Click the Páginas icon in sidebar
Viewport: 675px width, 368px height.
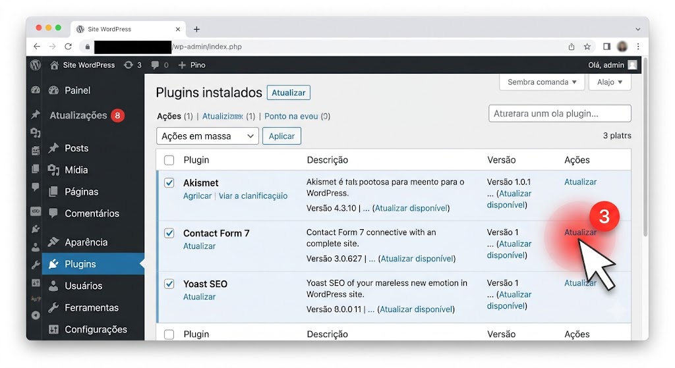53,192
